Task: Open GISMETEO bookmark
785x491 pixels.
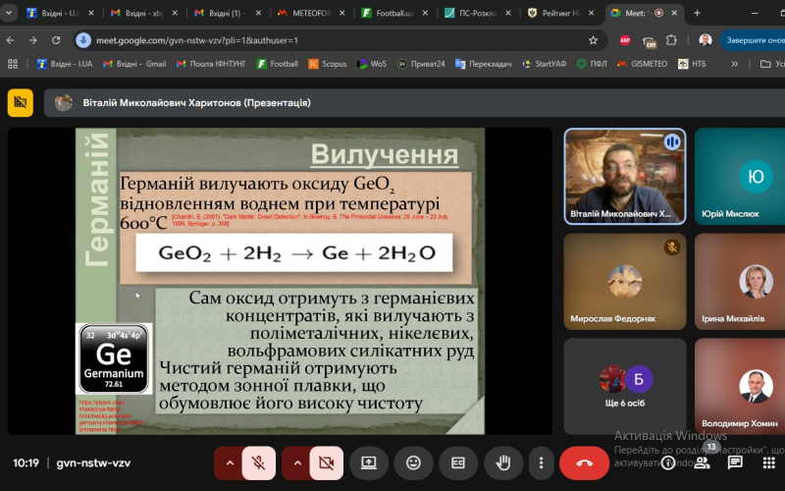Action: [x=643, y=64]
